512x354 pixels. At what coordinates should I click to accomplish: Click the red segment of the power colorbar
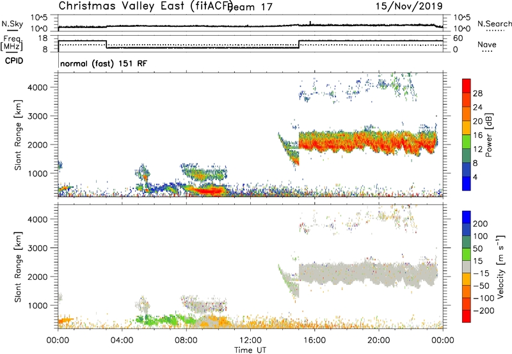pyautogui.click(x=467, y=86)
